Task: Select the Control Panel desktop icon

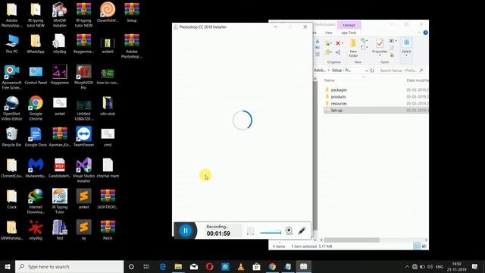Action: pos(36,74)
